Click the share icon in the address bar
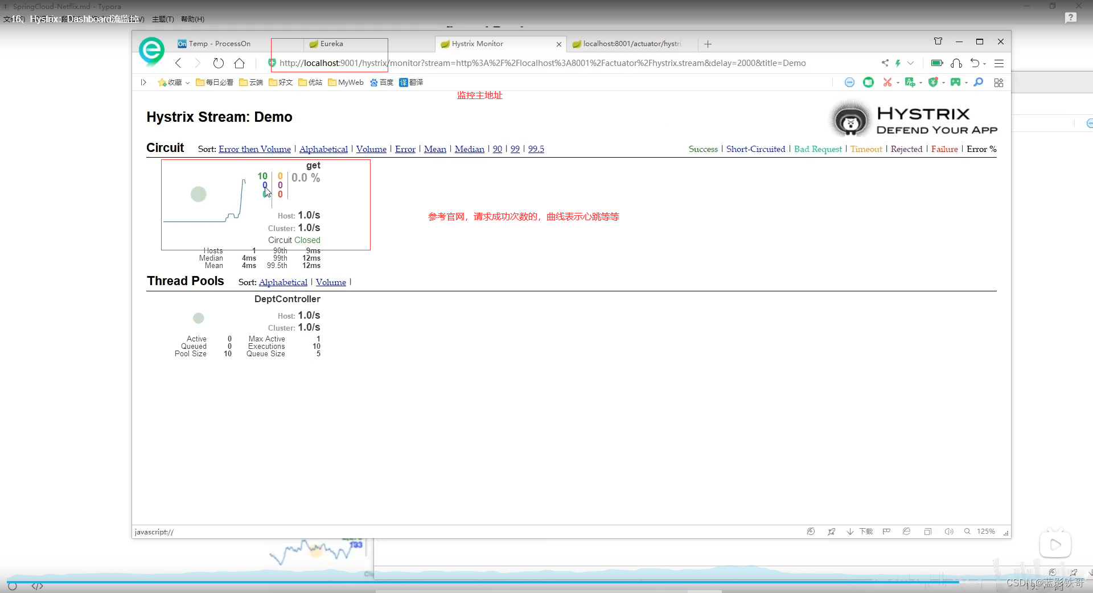The height and width of the screenshot is (593, 1093). [x=885, y=63]
